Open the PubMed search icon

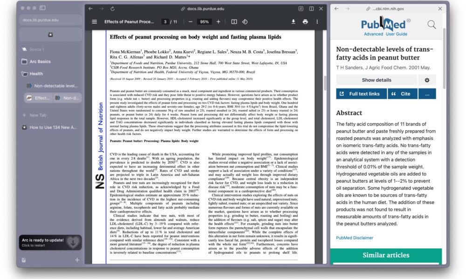432,24
